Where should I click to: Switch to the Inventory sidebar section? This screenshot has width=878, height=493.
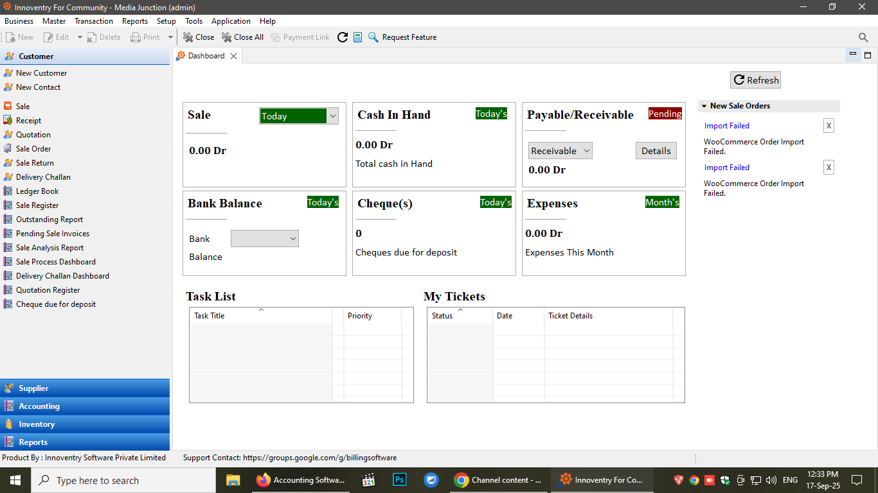point(37,424)
